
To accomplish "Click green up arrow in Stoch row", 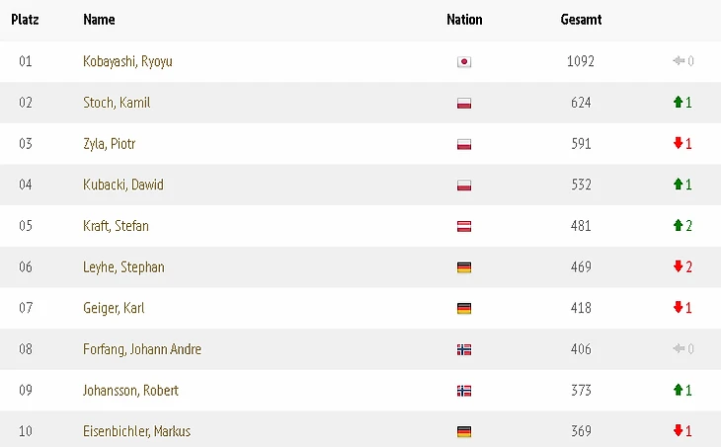I will [678, 102].
